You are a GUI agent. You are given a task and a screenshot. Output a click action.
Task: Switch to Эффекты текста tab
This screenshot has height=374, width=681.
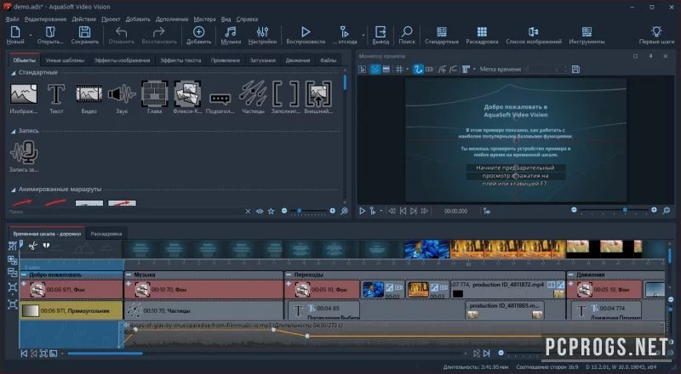click(x=180, y=60)
